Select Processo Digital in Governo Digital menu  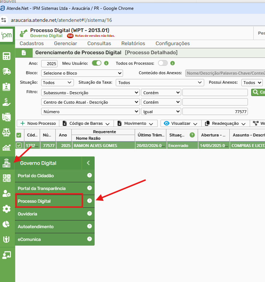(49, 201)
